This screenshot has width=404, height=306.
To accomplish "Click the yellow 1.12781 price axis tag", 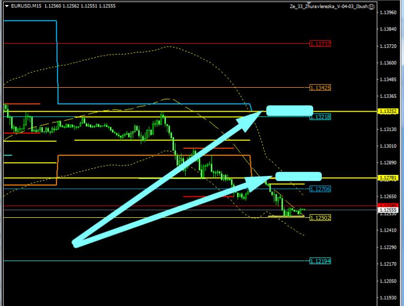I will pyautogui.click(x=388, y=177).
